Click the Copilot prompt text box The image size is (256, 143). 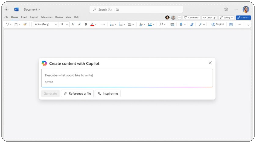pos(127,78)
